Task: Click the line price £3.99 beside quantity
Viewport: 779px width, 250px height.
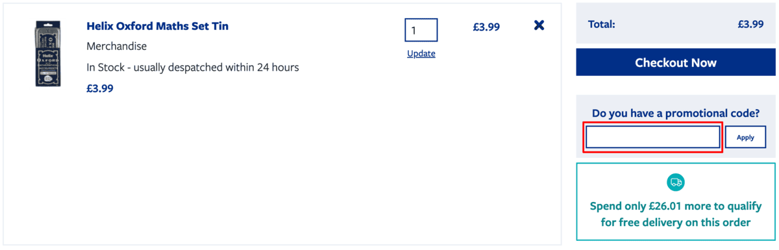Action: (x=486, y=27)
